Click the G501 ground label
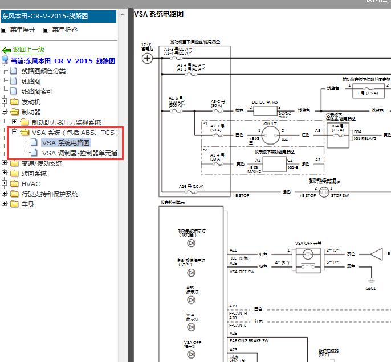This screenshot has height=362, width=391. [370, 288]
